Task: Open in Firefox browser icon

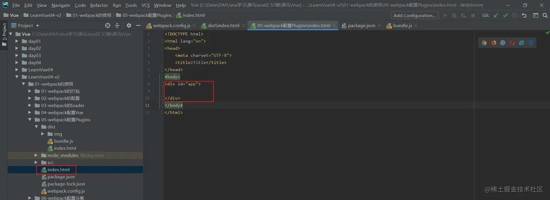Action: pos(494,43)
